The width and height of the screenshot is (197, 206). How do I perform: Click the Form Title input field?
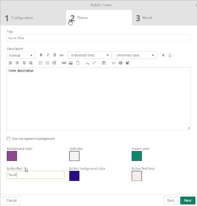[99, 38]
